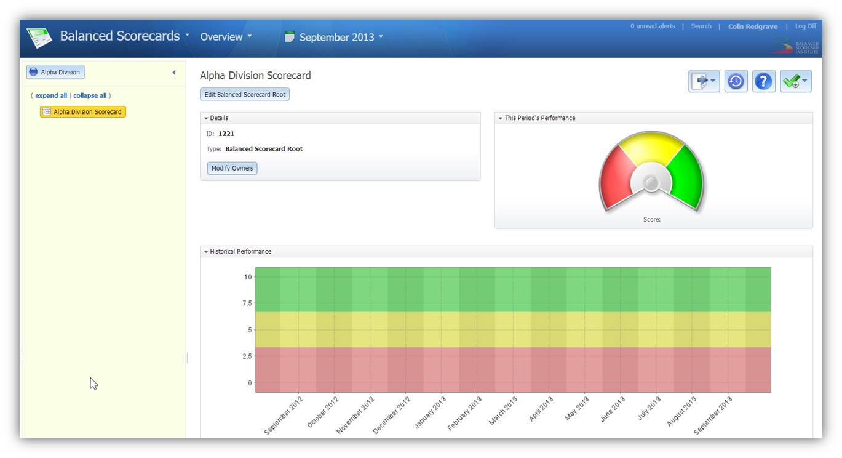Click the Type value Balanced Scorecard Root
The width and height of the screenshot is (842, 458).
point(264,149)
